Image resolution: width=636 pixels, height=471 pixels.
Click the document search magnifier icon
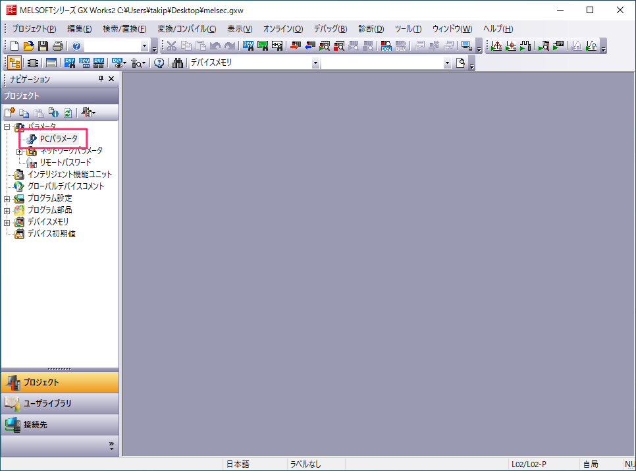460,63
